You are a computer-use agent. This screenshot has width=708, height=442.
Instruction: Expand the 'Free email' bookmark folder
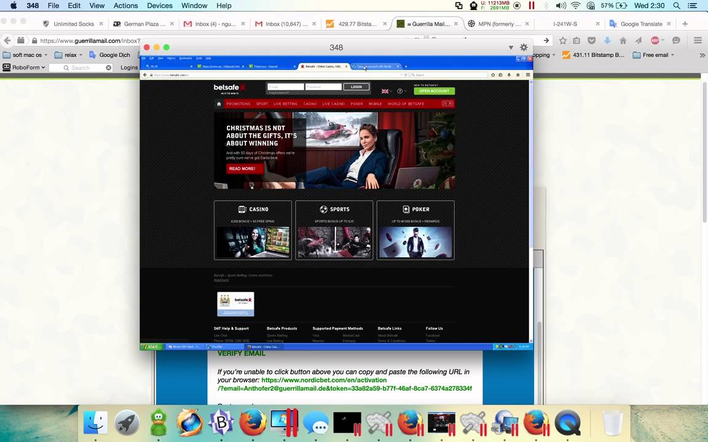[x=653, y=55]
